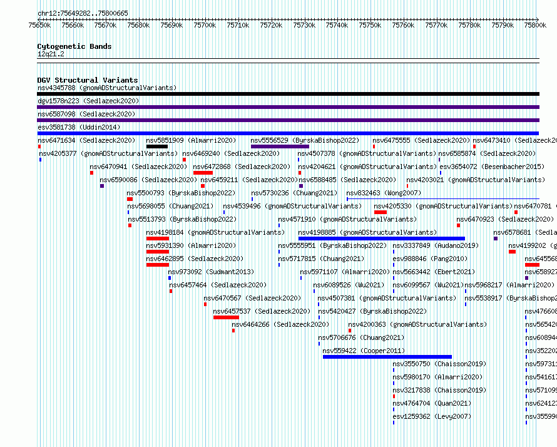Click nsv5971107 (Almarri2020) label

coord(345,272)
